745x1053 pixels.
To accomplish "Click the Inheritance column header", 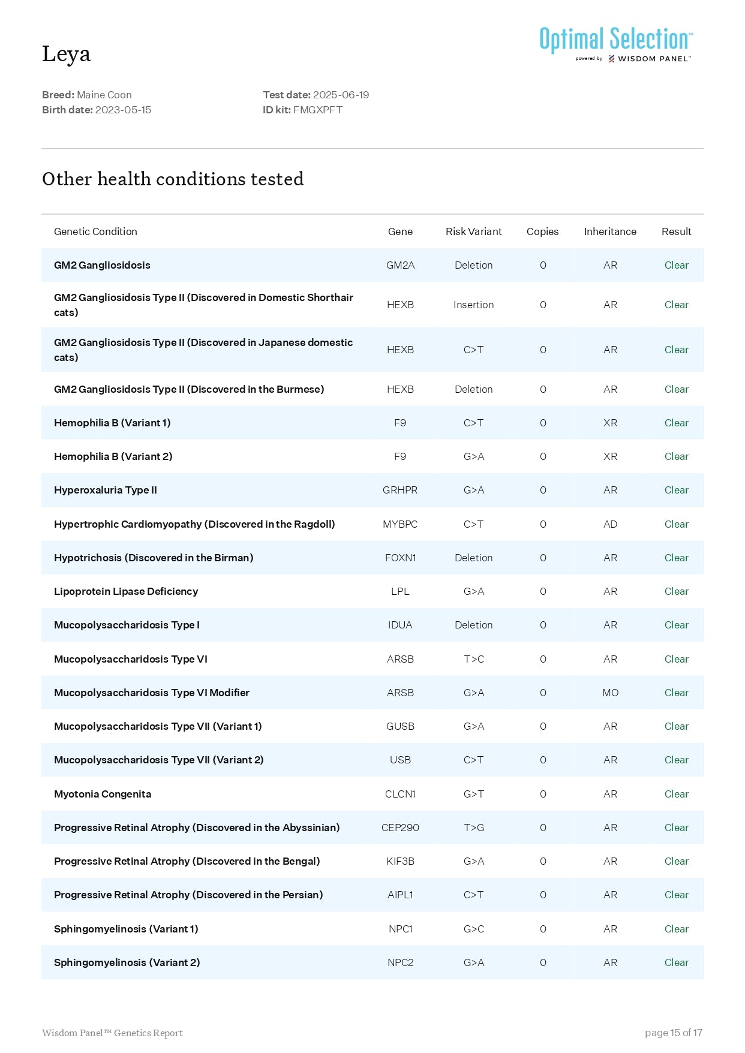I will pyautogui.click(x=609, y=231).
